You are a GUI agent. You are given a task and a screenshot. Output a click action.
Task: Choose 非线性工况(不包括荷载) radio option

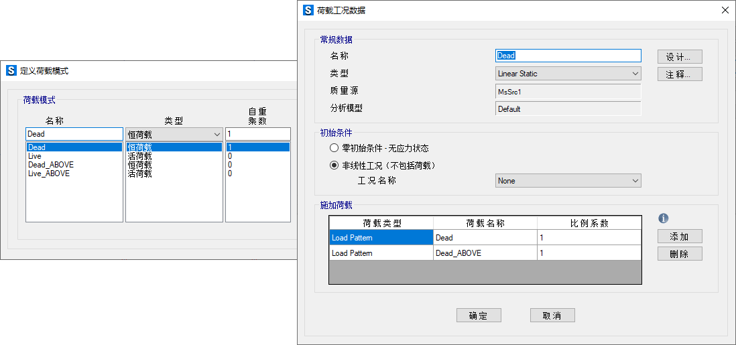tap(334, 165)
